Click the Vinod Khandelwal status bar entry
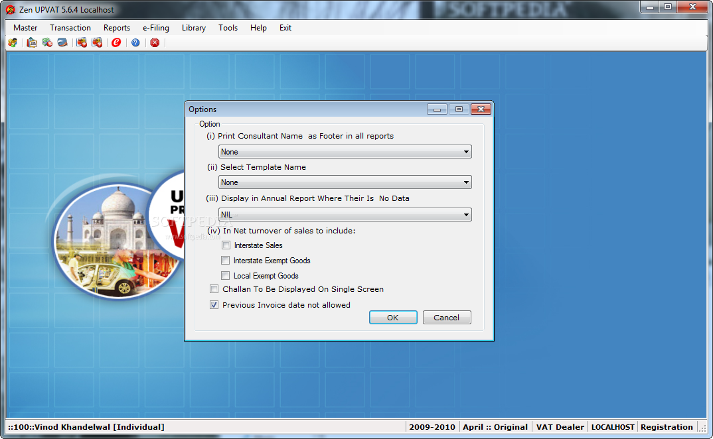Screen dimensions: 713x439 click(86, 427)
